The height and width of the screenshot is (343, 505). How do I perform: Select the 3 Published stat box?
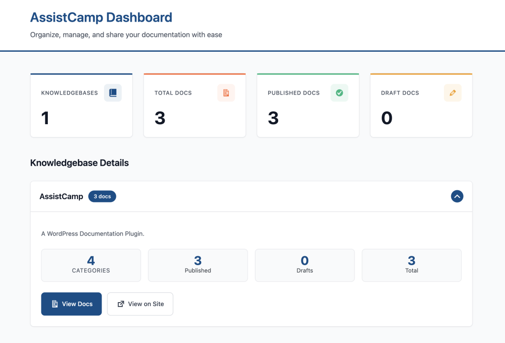198,265
